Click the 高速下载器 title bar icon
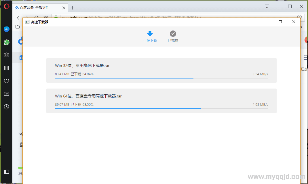 (x=27, y=22)
